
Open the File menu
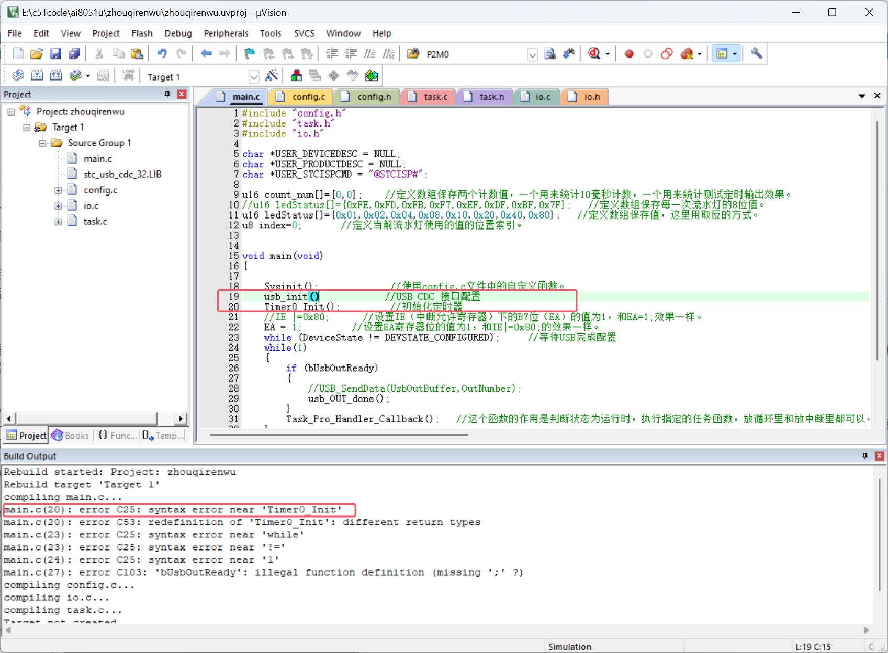click(15, 33)
